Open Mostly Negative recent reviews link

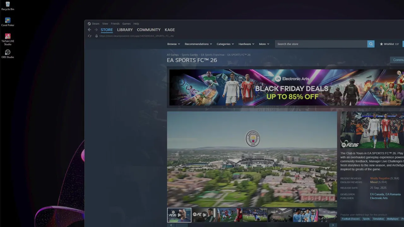380,178
